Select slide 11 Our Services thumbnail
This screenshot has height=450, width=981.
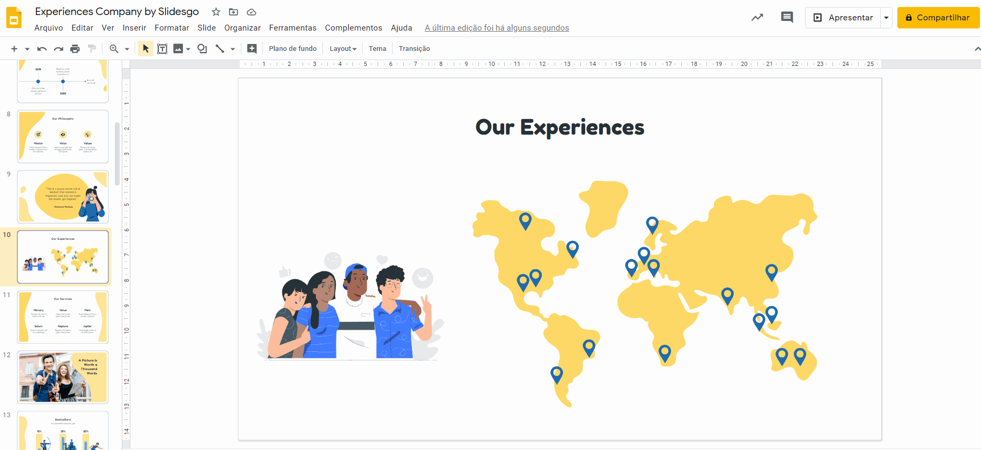pos(63,317)
